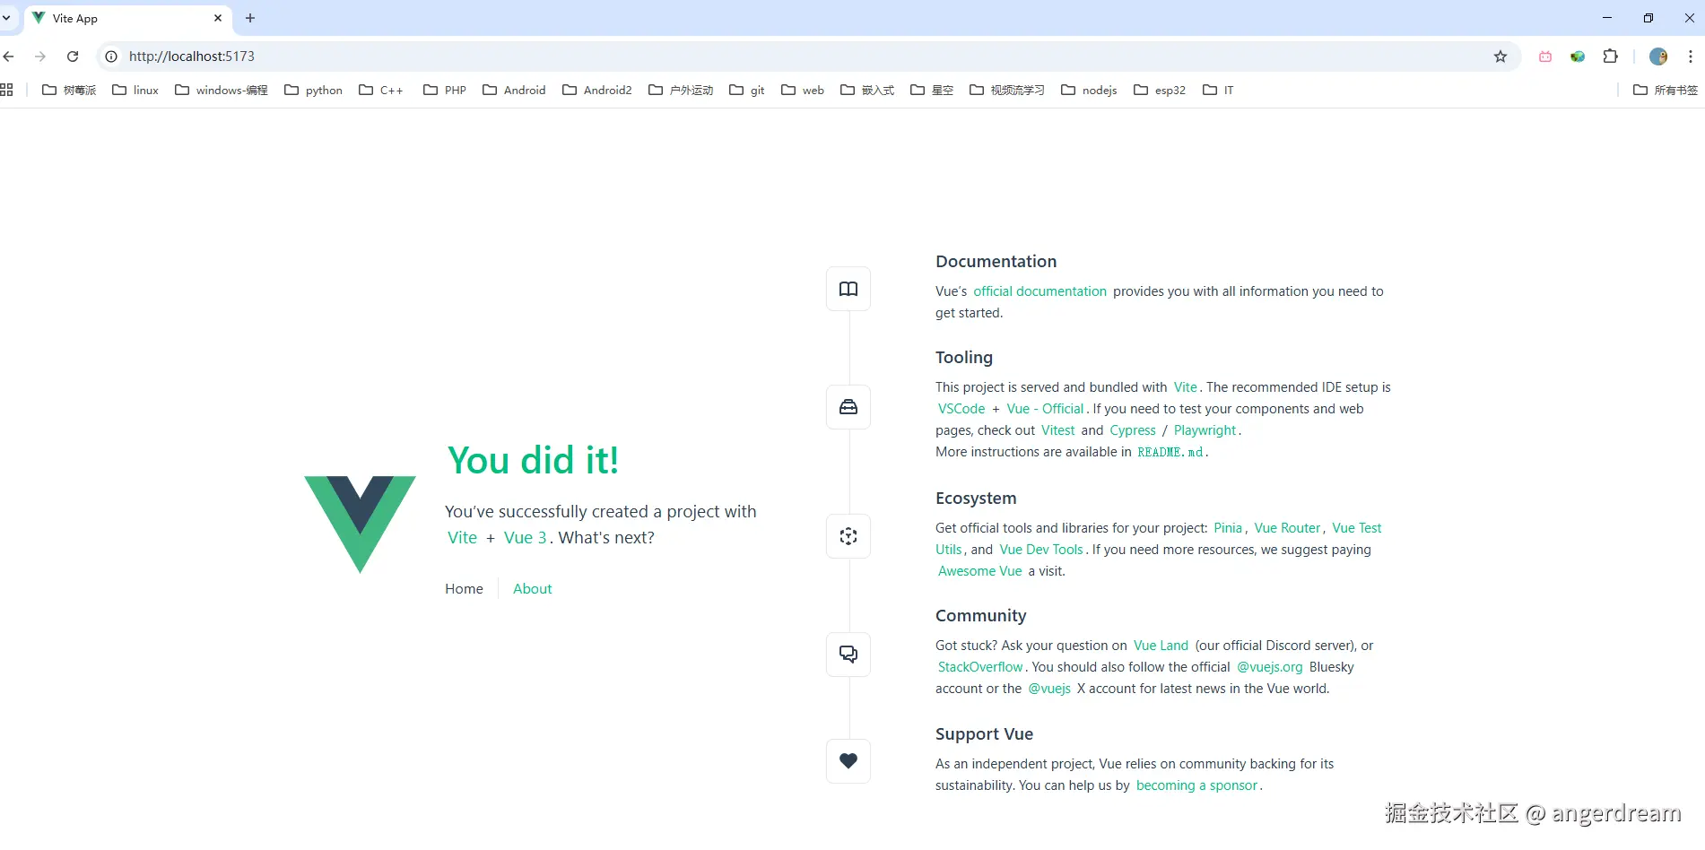
Task: Open the official documentation link
Action: coord(1040,291)
